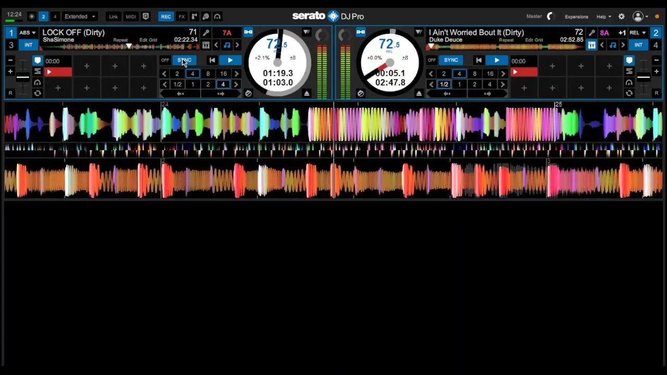
Task: Turn deck 1 sync OFF
Action: (x=165, y=60)
